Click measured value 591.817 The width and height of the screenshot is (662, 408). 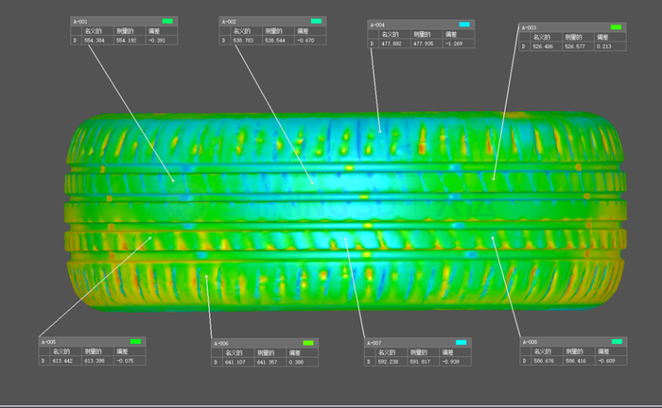(420, 361)
